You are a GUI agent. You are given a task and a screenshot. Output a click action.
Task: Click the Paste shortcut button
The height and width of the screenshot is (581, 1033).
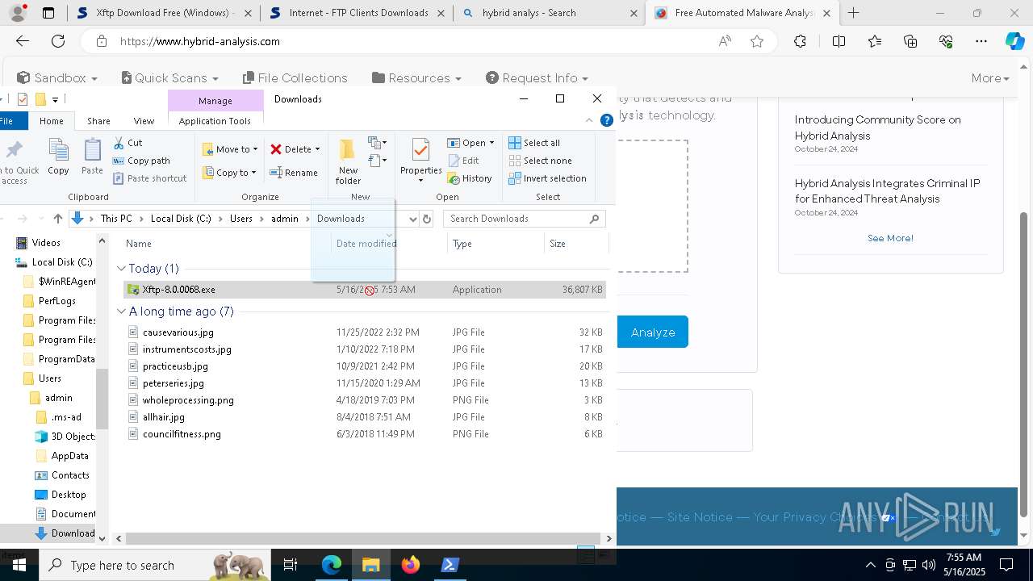pyautogui.click(x=149, y=178)
